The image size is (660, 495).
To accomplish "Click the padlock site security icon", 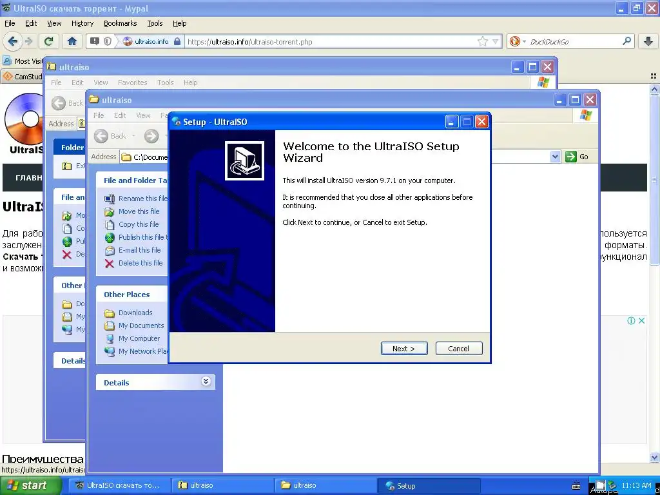I will click(177, 41).
